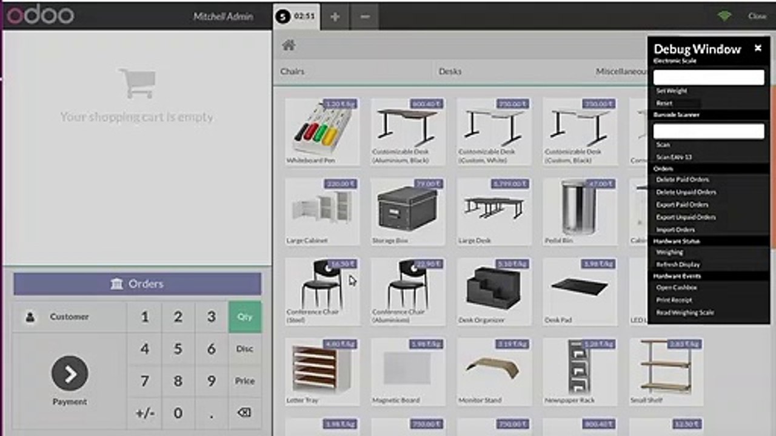The image size is (776, 436).
Task: Tap numpad digit 3
Action: click(211, 317)
